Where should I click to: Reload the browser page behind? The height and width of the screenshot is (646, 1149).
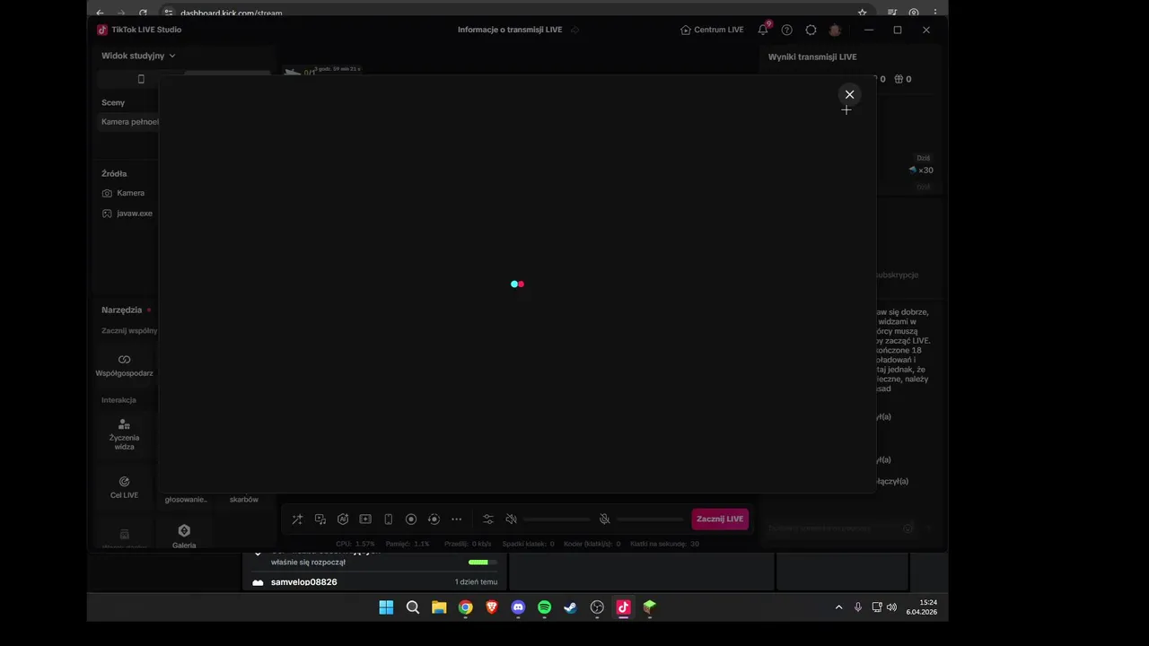click(x=144, y=13)
